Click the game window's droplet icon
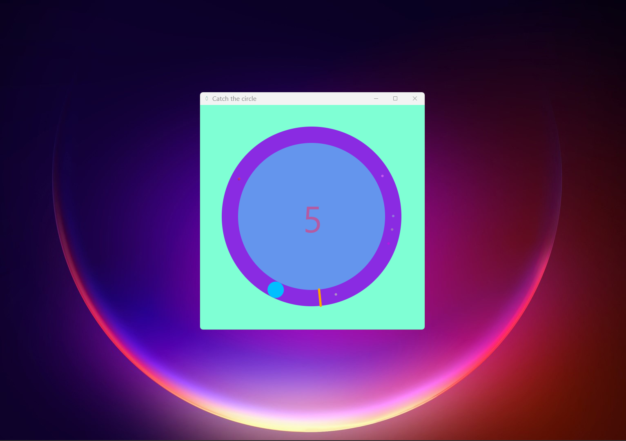 pyautogui.click(x=207, y=98)
